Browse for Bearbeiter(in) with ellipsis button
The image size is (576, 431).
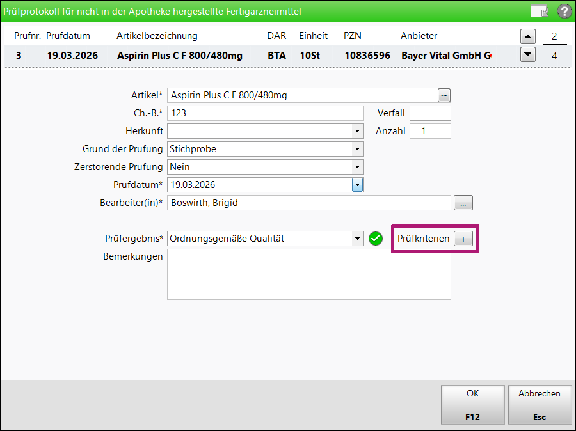point(463,203)
